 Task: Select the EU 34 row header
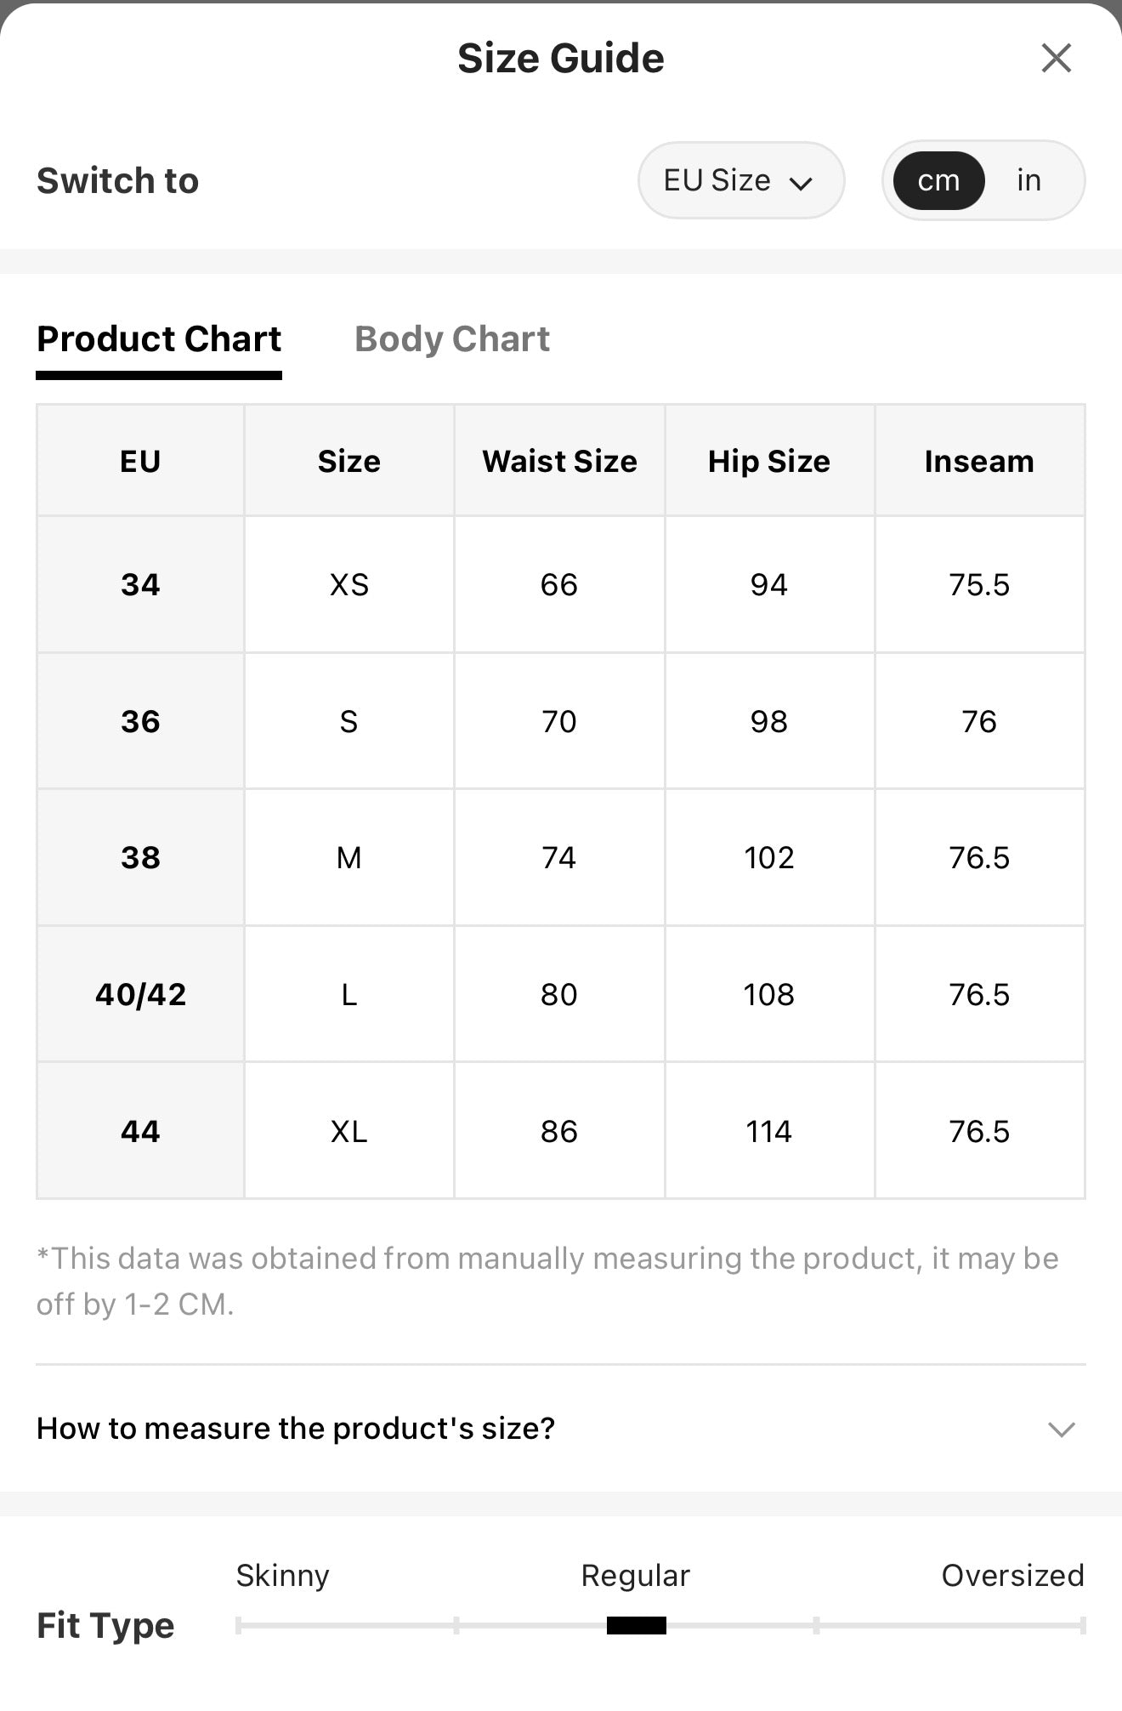[x=140, y=584]
